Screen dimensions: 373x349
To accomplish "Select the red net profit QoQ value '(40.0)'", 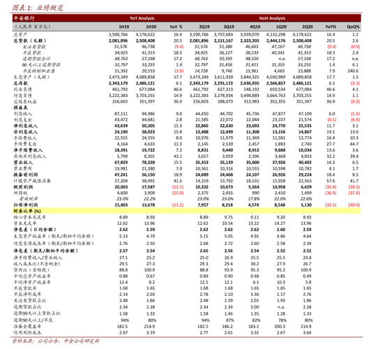I will click(354, 205).
